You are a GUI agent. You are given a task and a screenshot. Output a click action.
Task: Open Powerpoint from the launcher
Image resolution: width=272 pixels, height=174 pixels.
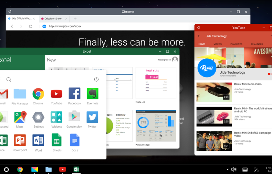point(20,140)
